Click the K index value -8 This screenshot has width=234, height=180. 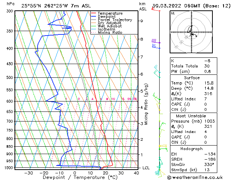tap(207, 61)
